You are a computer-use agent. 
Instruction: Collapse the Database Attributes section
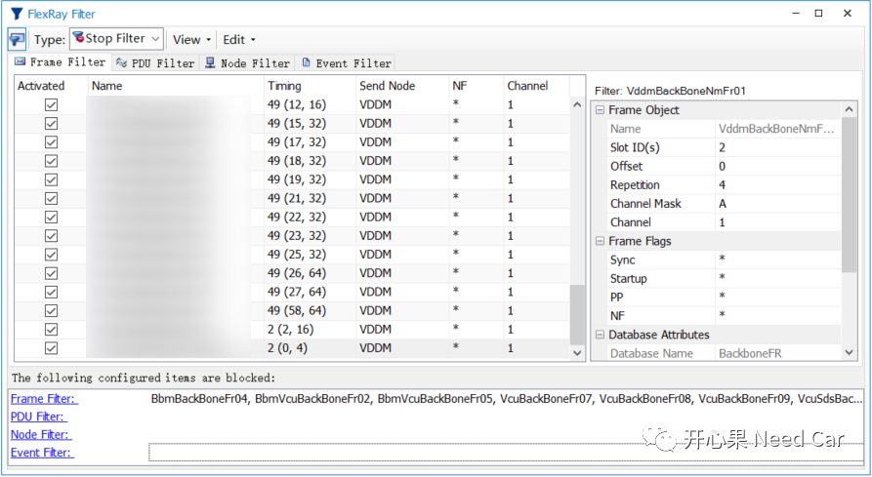click(x=600, y=335)
